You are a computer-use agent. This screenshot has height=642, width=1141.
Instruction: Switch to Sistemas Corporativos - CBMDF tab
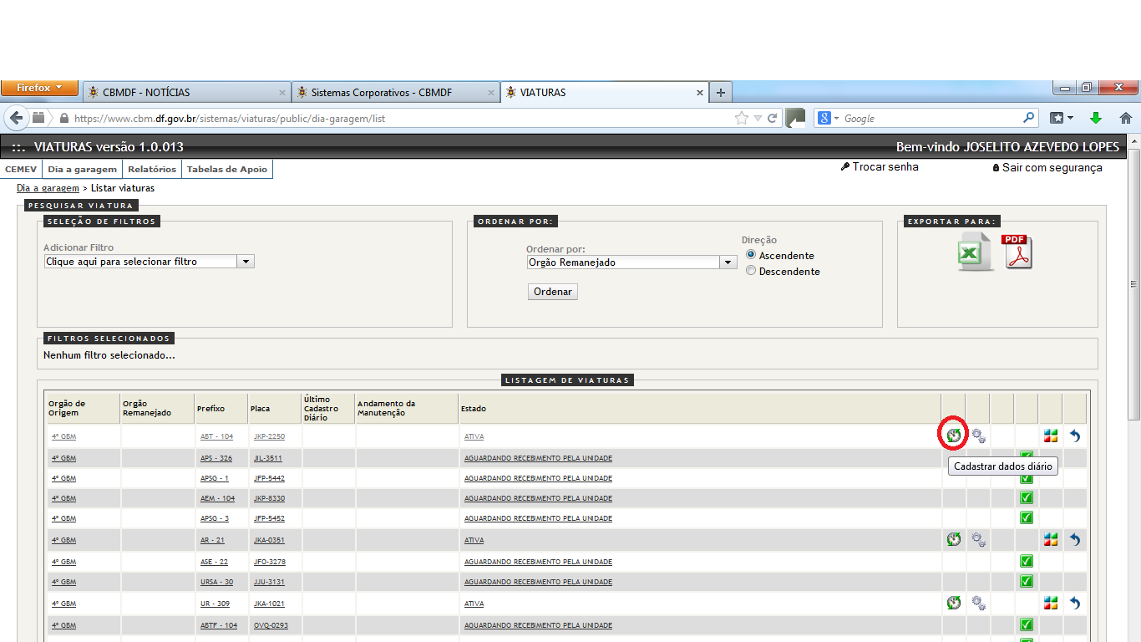coord(395,92)
